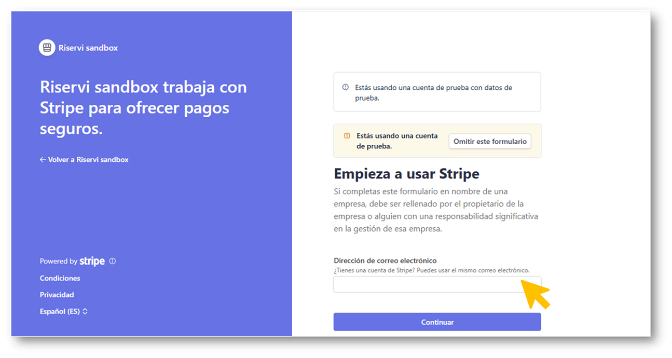Click the up-down chevron next to Español (ES)
This screenshot has width=672, height=358.
click(x=85, y=311)
